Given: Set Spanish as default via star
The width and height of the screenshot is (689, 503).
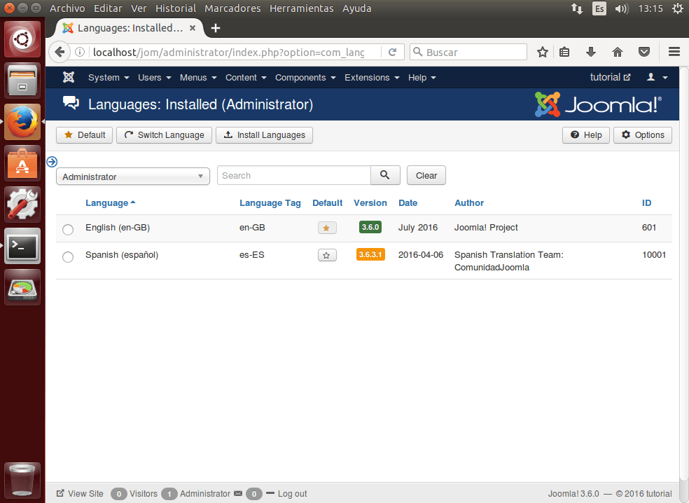Looking at the screenshot, I should tap(327, 255).
